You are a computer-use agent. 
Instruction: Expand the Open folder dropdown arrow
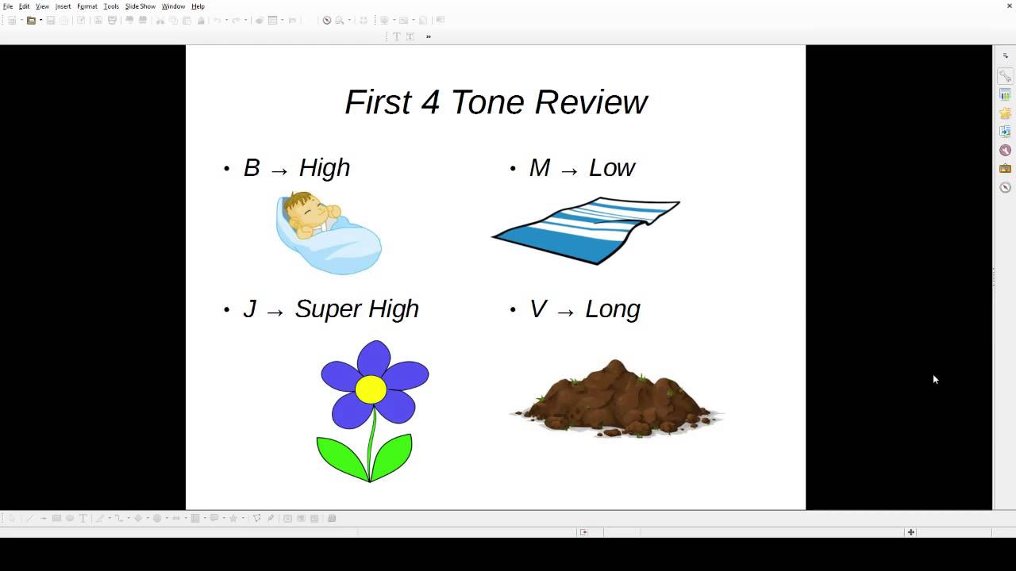40,20
